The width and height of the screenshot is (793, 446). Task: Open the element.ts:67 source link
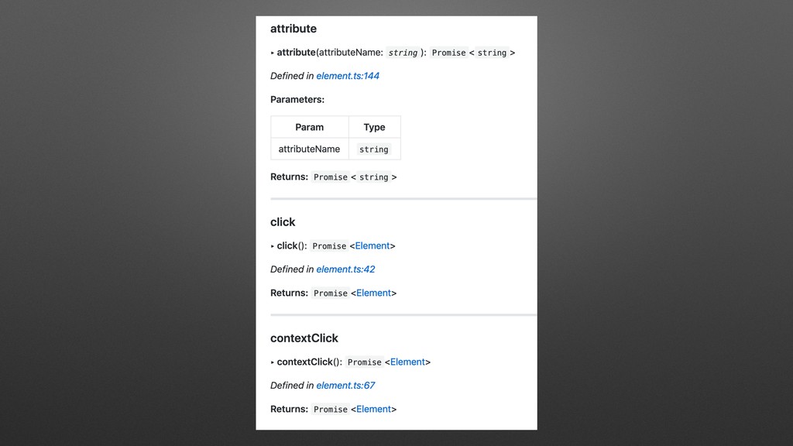coord(345,386)
